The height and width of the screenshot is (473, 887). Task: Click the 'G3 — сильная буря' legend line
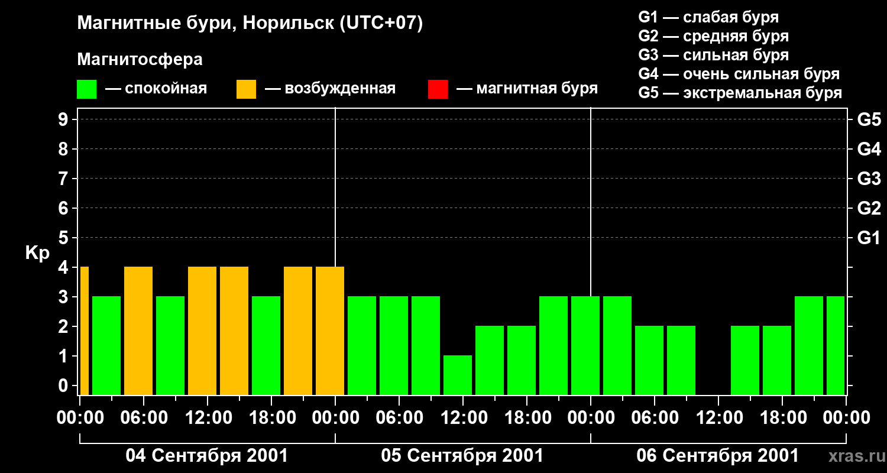coord(713,55)
